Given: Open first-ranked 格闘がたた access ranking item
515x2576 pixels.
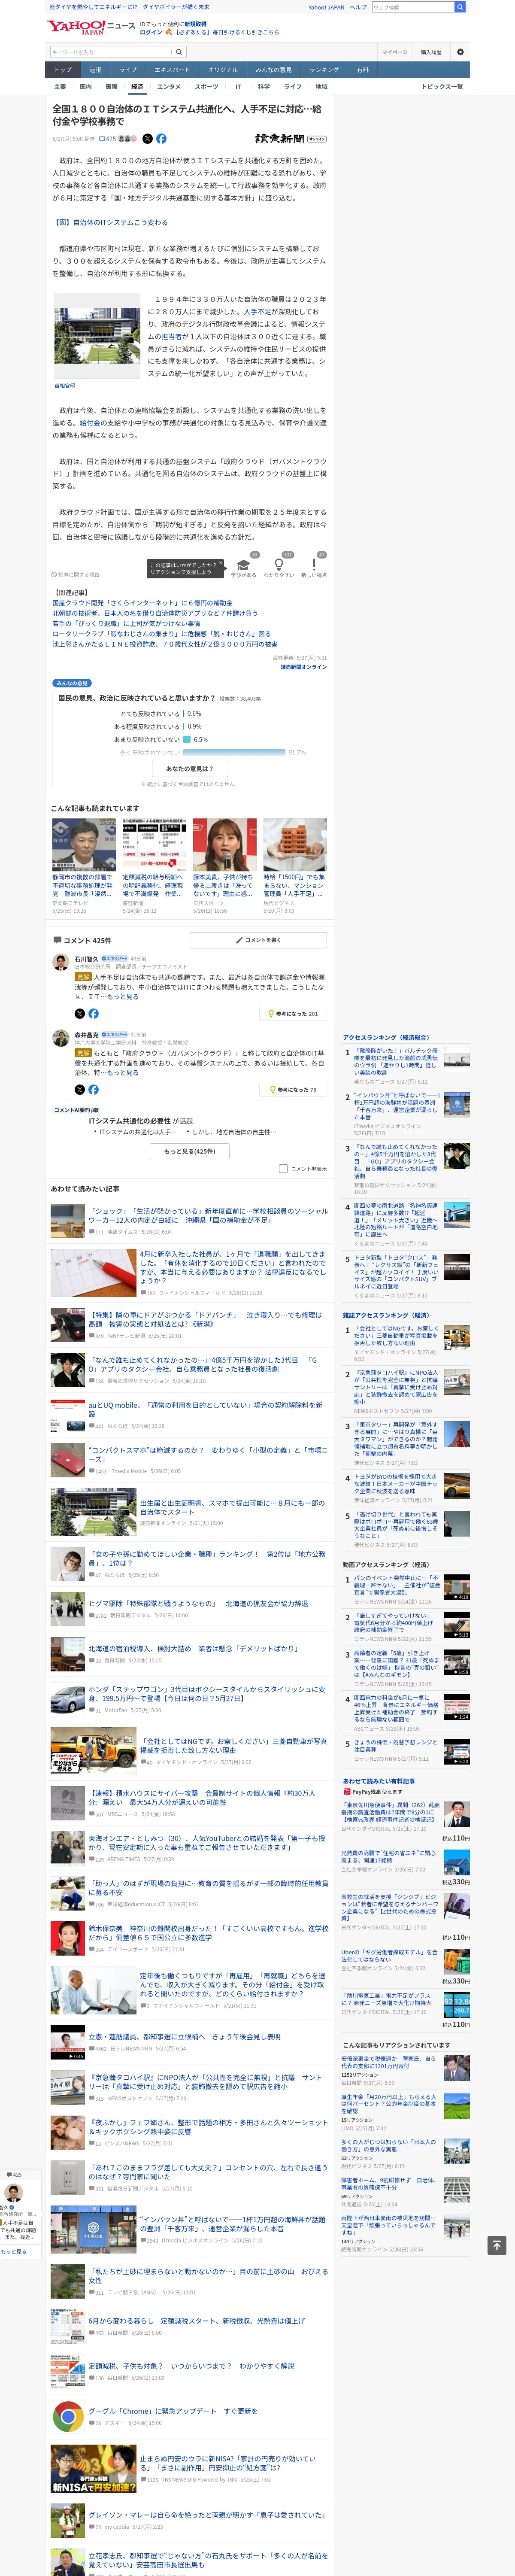Looking at the screenshot, I should pos(396,1063).
